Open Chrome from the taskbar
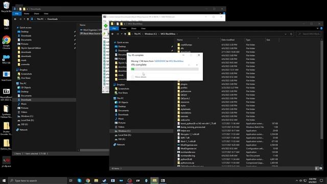The width and height of the screenshot is (327, 184). (x=88, y=180)
